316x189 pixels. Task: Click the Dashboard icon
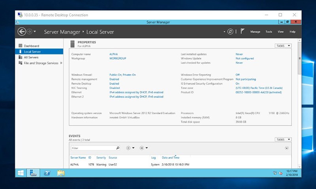pyautogui.click(x=21, y=46)
